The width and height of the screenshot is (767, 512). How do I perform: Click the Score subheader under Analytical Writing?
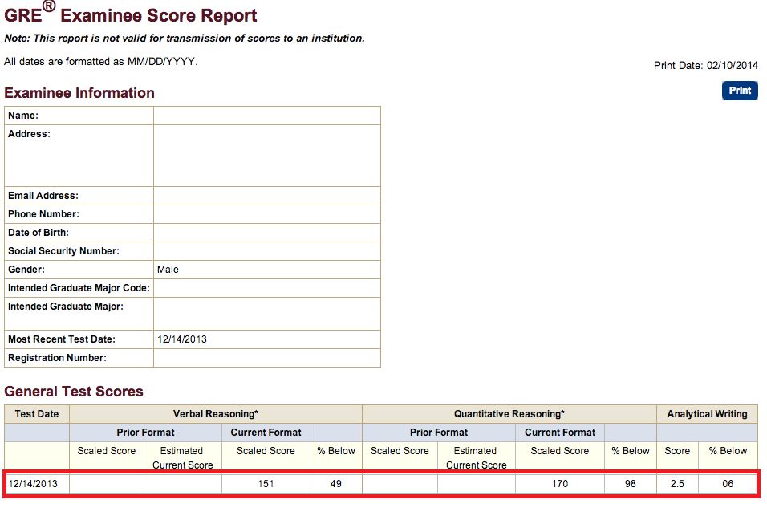click(677, 451)
